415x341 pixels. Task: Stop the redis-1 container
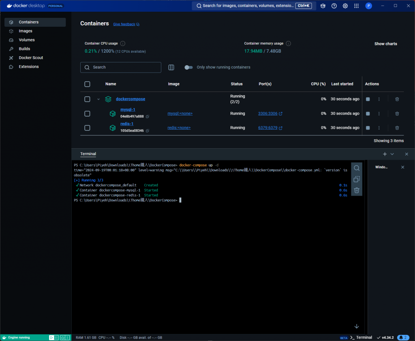pos(368,128)
